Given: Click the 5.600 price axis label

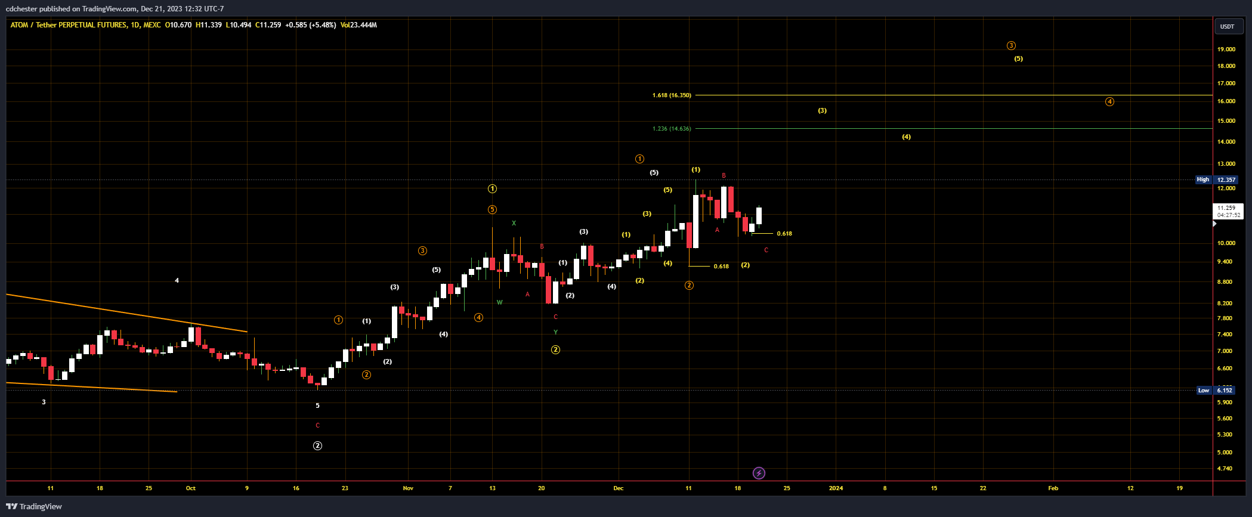Looking at the screenshot, I should point(1225,419).
